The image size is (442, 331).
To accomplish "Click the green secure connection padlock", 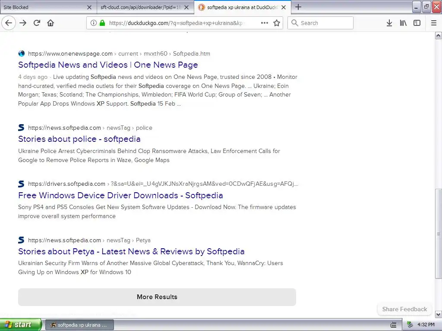I will click(x=102, y=23).
